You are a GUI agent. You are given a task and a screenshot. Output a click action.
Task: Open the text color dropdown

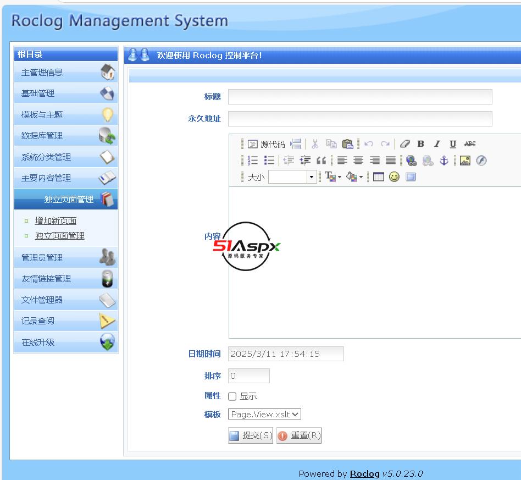(333, 177)
